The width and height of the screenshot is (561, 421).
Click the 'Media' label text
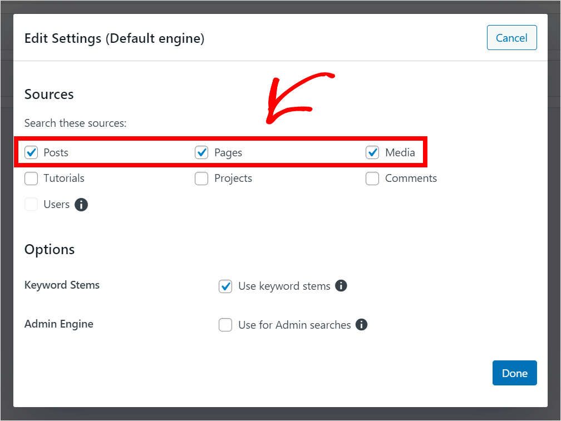400,152
